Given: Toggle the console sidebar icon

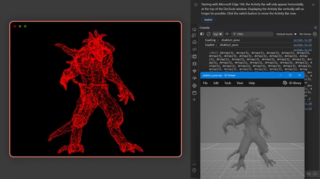Looking at the screenshot, I should click(202, 34).
